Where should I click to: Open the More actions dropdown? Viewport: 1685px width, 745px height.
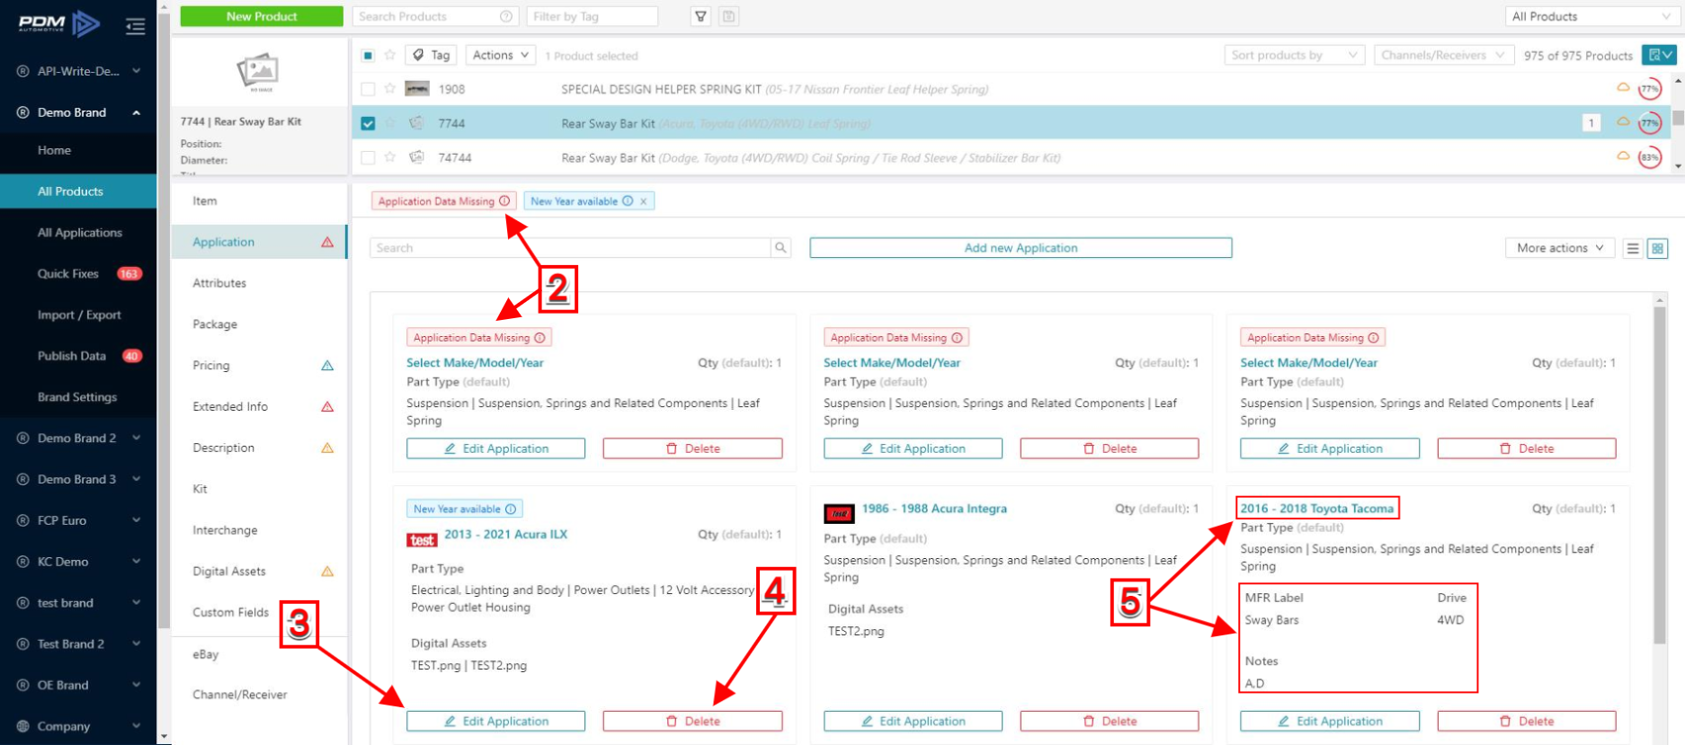[x=1559, y=248]
